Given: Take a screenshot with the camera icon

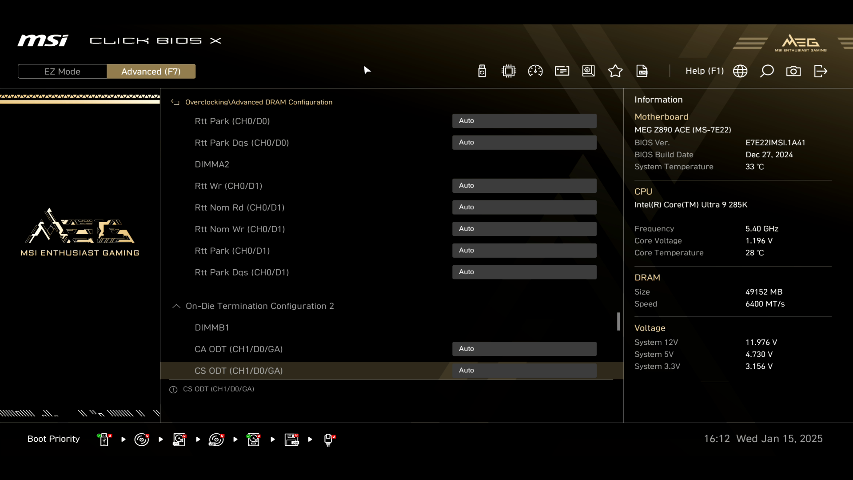Looking at the screenshot, I should [x=793, y=71].
